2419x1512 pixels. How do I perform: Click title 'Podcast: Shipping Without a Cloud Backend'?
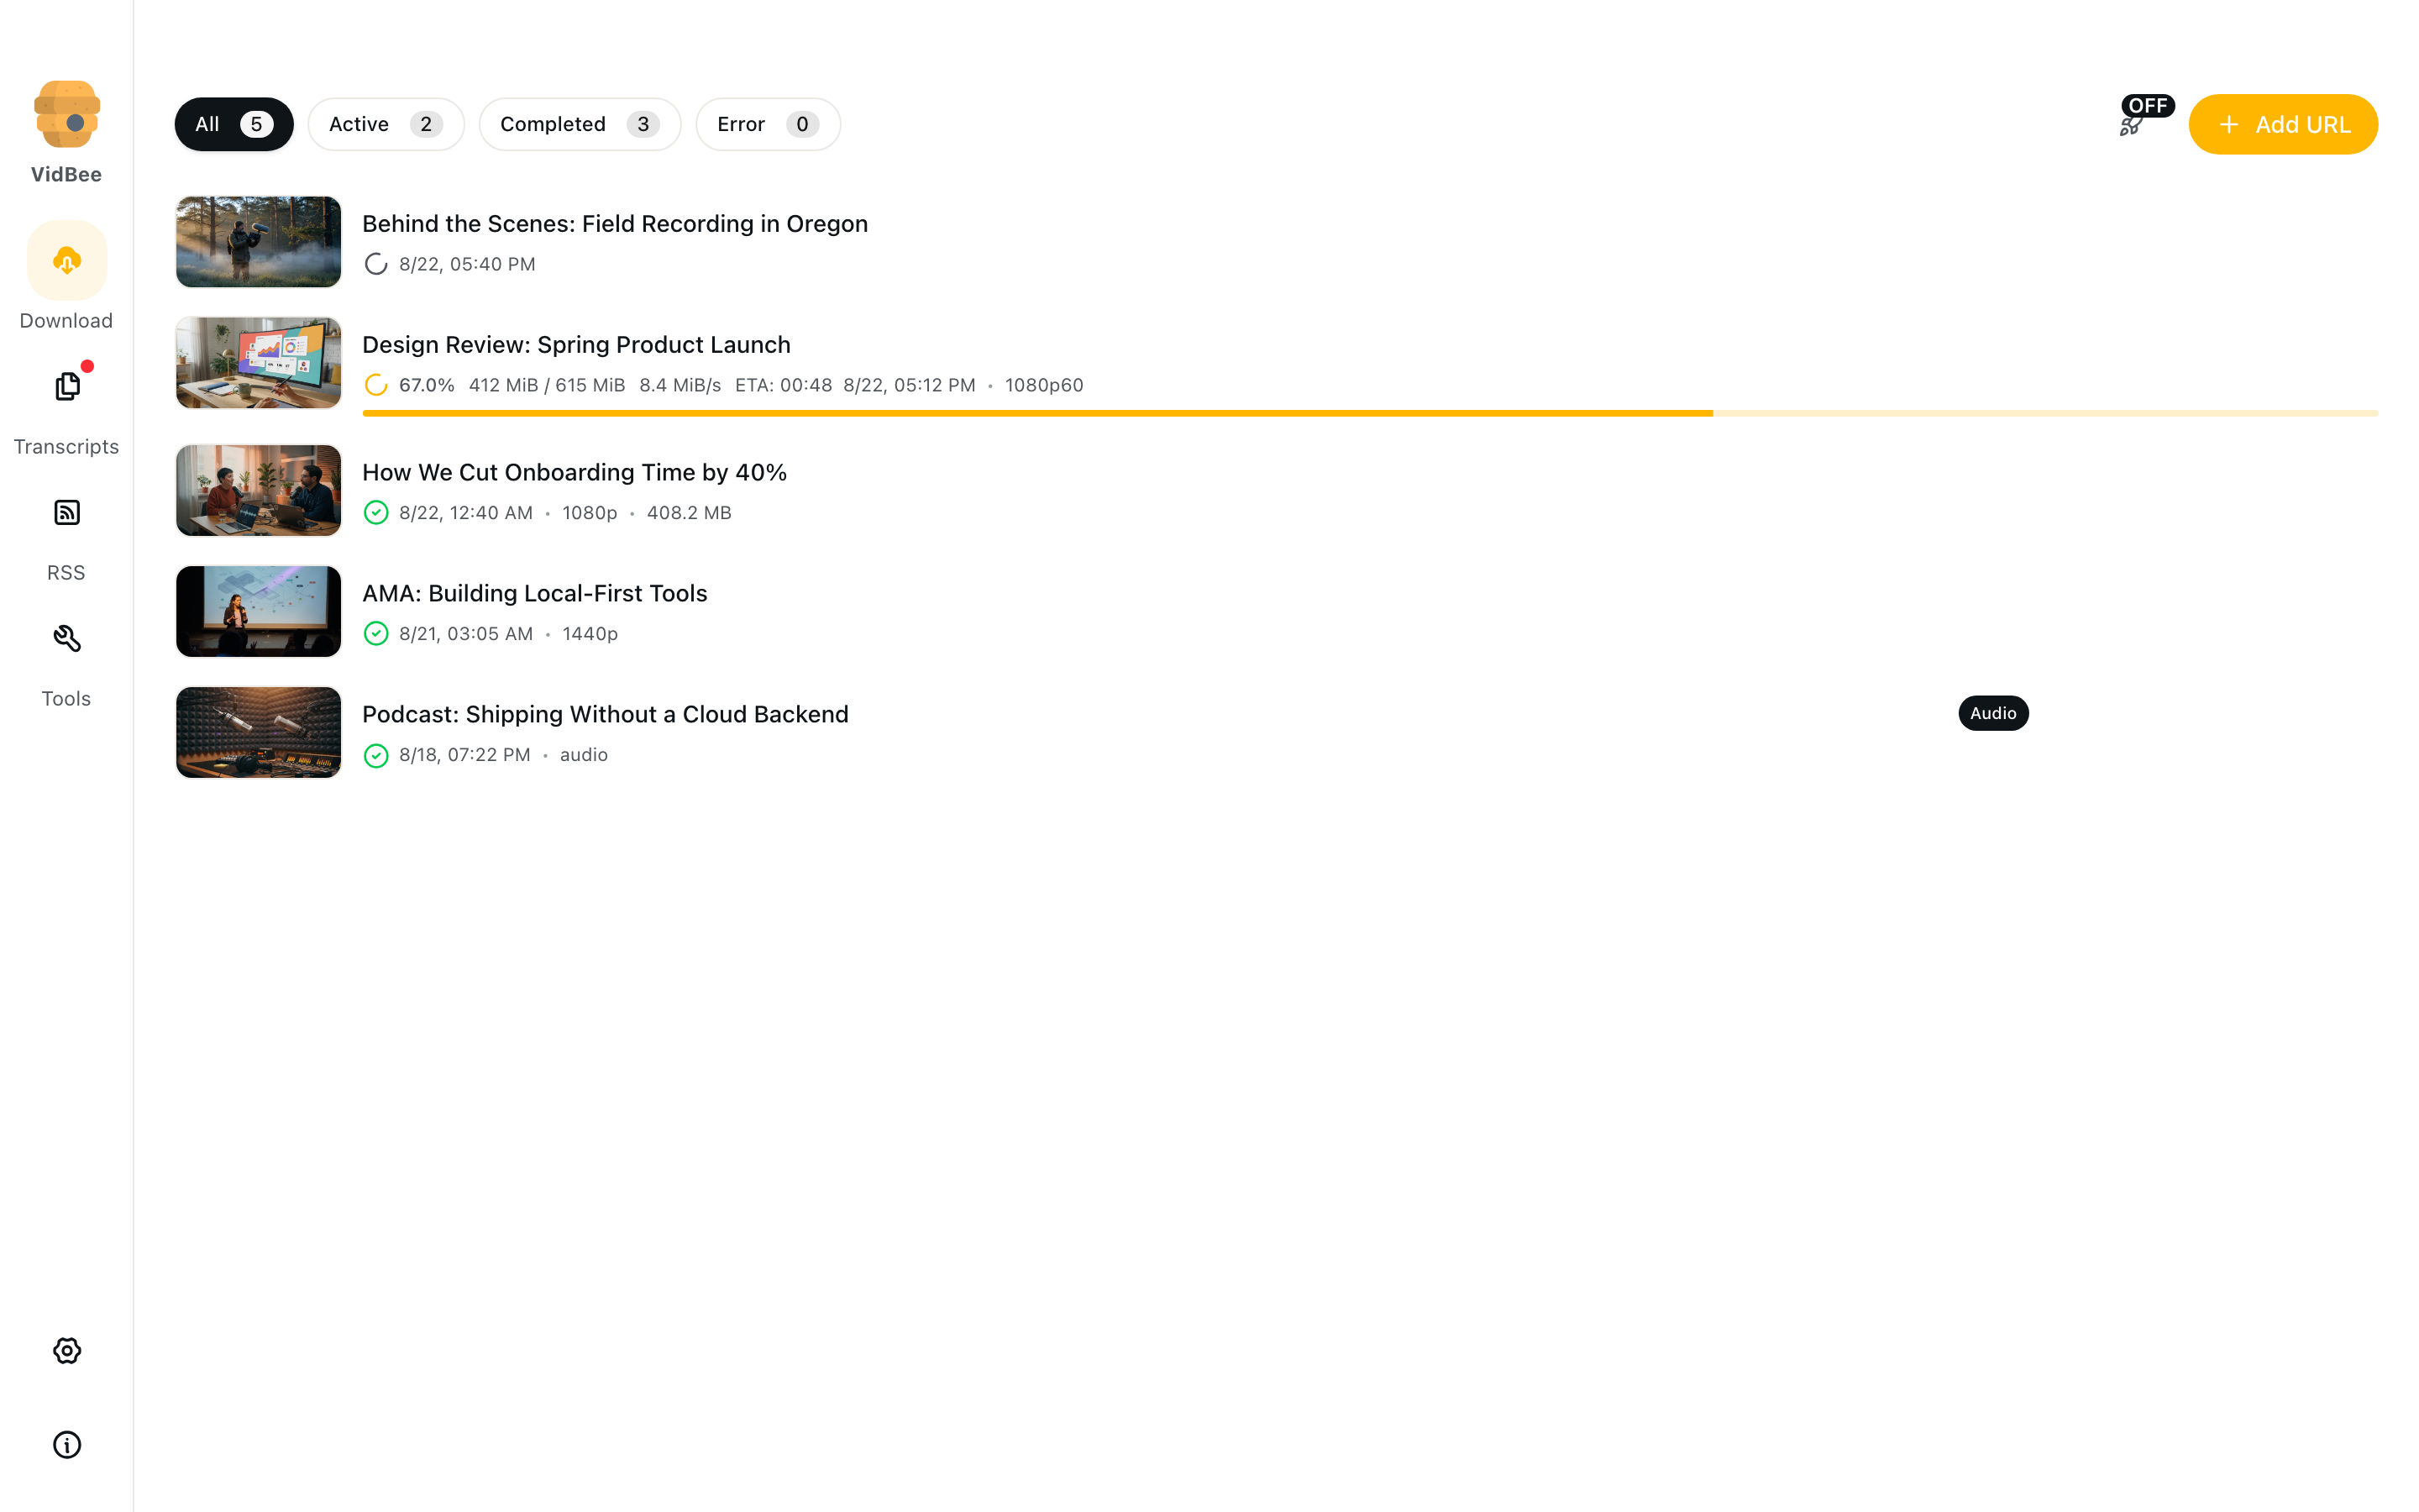pyautogui.click(x=605, y=714)
